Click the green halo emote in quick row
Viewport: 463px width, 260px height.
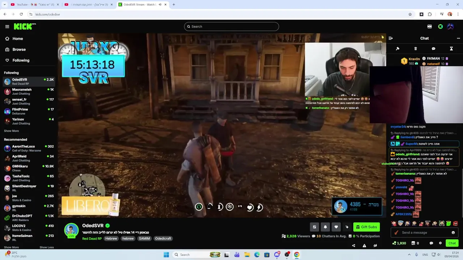click(x=449, y=224)
